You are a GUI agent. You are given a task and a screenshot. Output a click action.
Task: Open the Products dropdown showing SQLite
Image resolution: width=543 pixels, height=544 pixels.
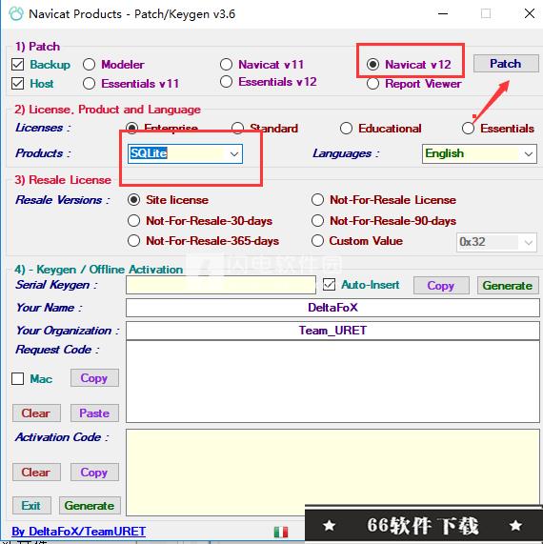coord(185,153)
